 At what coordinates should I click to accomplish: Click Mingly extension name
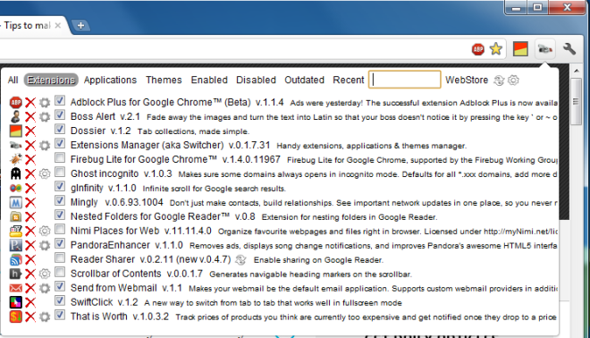coord(84,202)
